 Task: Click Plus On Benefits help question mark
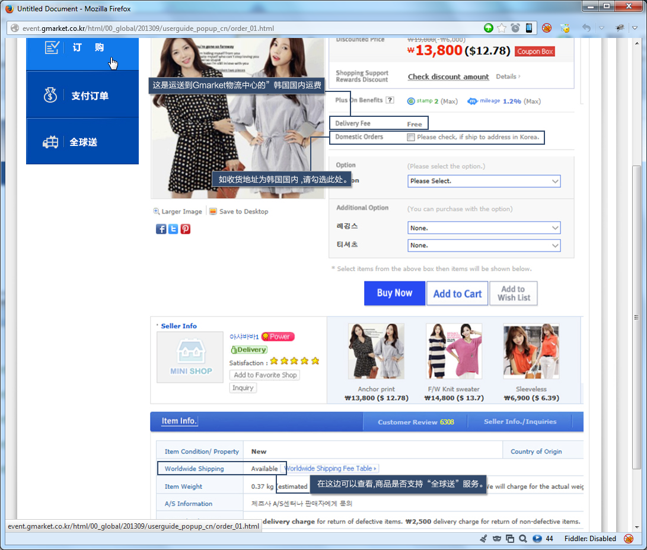point(390,100)
